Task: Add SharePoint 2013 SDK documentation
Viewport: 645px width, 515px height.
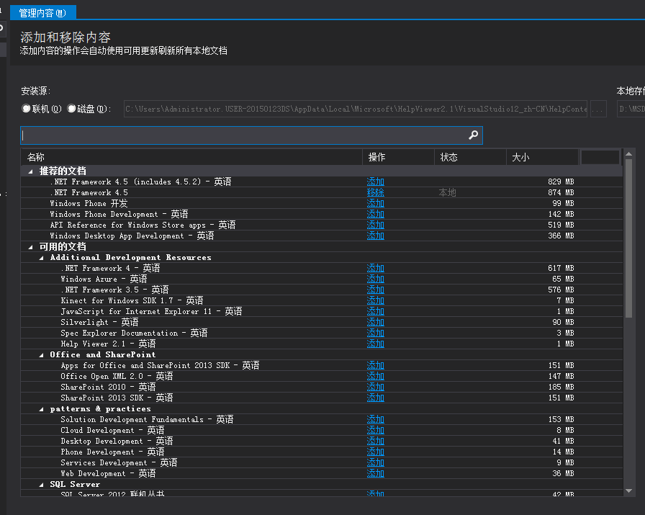Action: coord(375,398)
